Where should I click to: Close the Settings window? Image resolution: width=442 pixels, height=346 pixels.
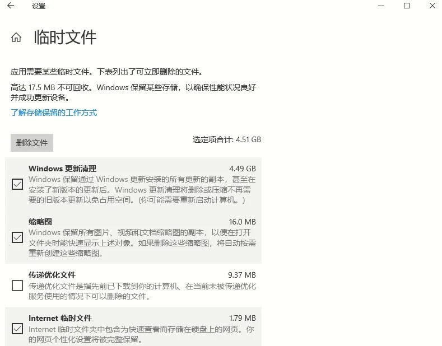432,6
